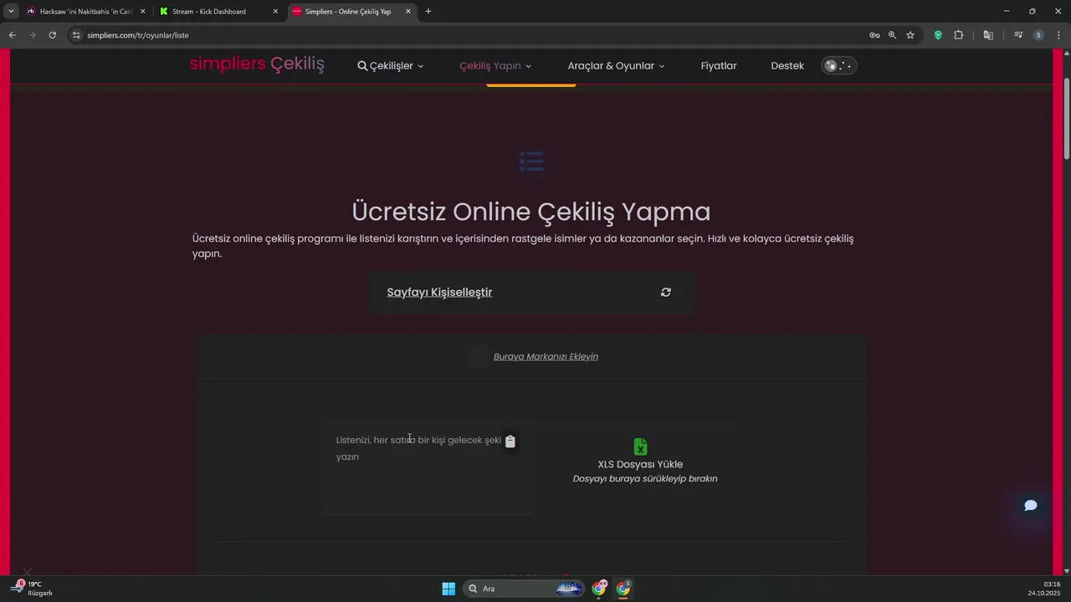Close the Hacksaw Nakitbahis tab
Image resolution: width=1071 pixels, height=602 pixels.
pos(143,12)
